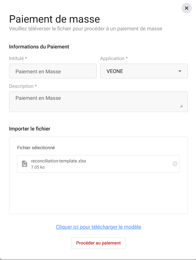Click the download template link

98,227
